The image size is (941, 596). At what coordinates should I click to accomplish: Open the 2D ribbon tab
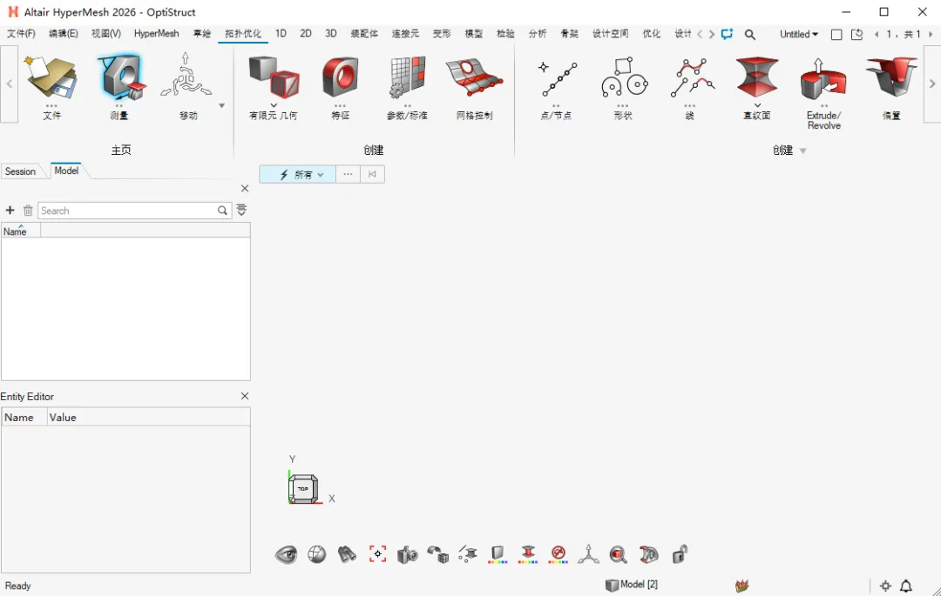[306, 34]
